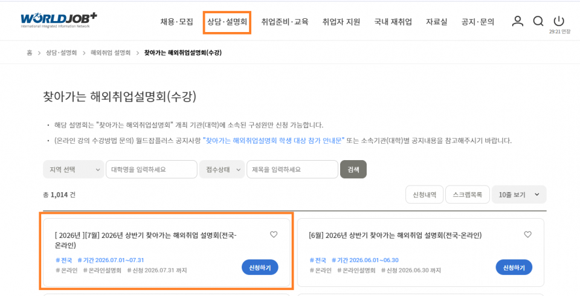Open the 신청내역 application history
Screen dimensions: 580x296
coord(424,195)
